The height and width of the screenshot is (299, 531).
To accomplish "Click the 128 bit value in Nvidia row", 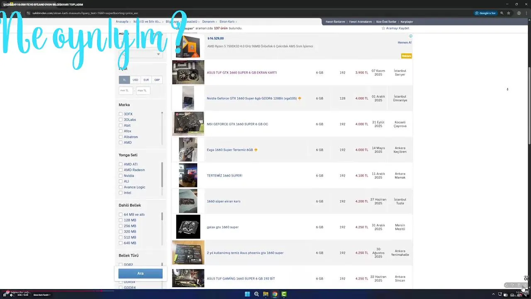I will coord(342,98).
